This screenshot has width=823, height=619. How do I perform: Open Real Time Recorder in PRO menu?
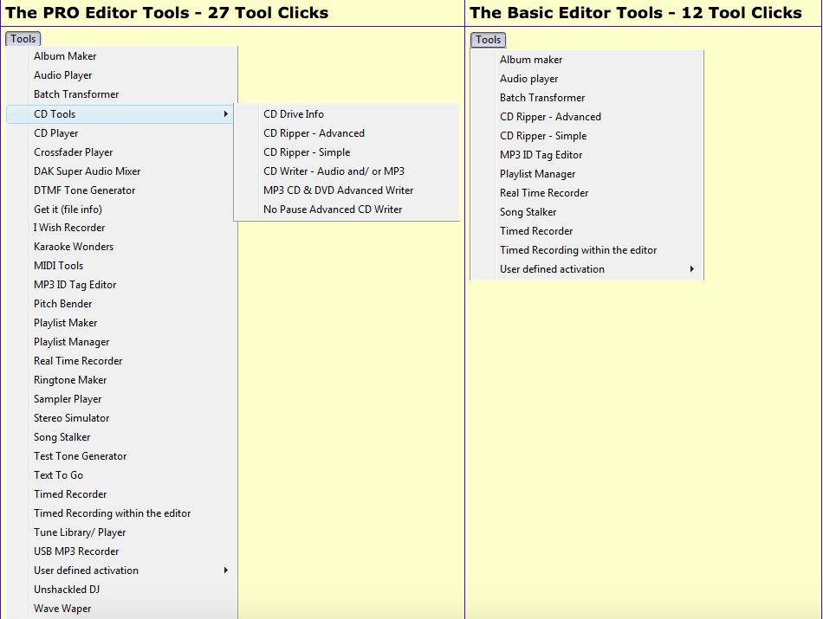[78, 361]
